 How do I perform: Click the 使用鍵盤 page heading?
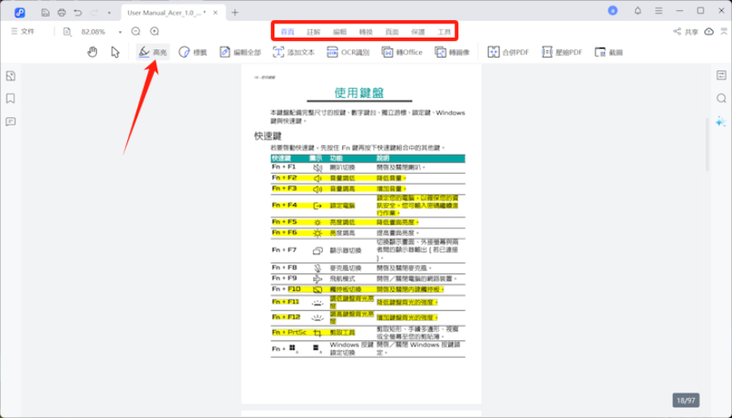(359, 92)
